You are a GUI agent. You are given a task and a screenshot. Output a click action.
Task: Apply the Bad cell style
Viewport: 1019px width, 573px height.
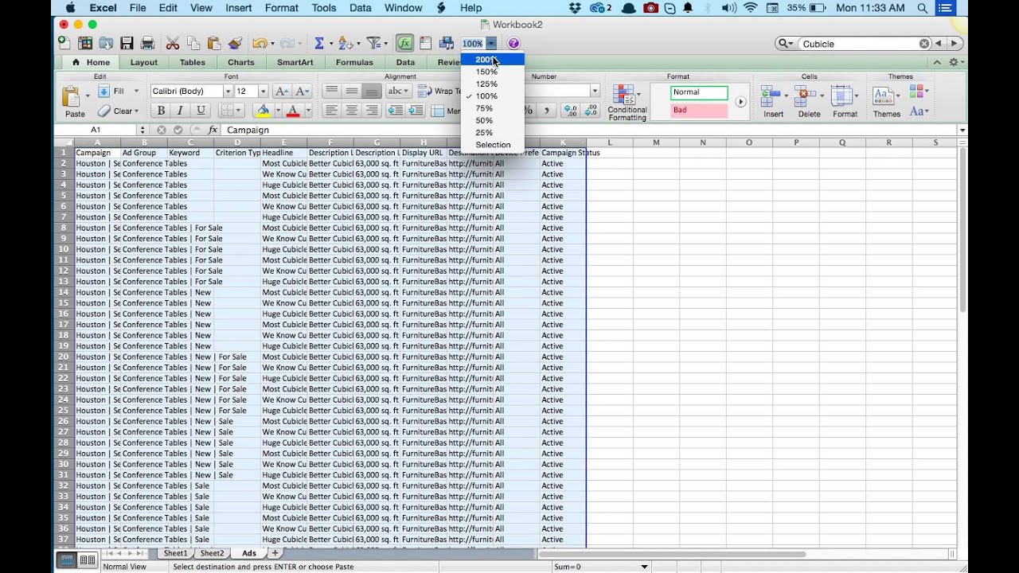pyautogui.click(x=700, y=111)
